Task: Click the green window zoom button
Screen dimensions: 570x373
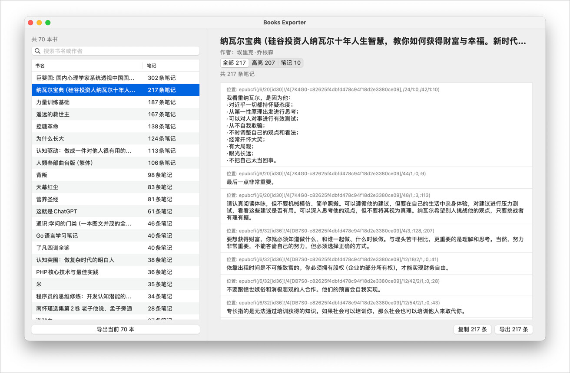Action: point(48,23)
